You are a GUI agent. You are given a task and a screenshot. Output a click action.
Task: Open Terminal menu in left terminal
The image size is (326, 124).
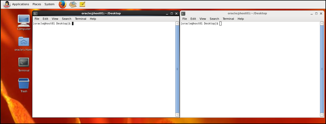pos(81,19)
